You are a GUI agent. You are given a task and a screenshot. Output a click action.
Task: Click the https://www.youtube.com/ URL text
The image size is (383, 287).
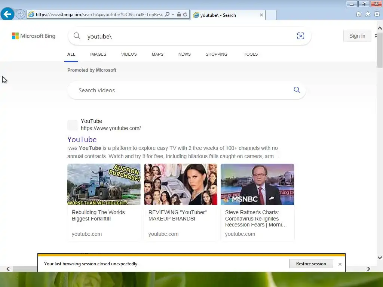point(111,128)
